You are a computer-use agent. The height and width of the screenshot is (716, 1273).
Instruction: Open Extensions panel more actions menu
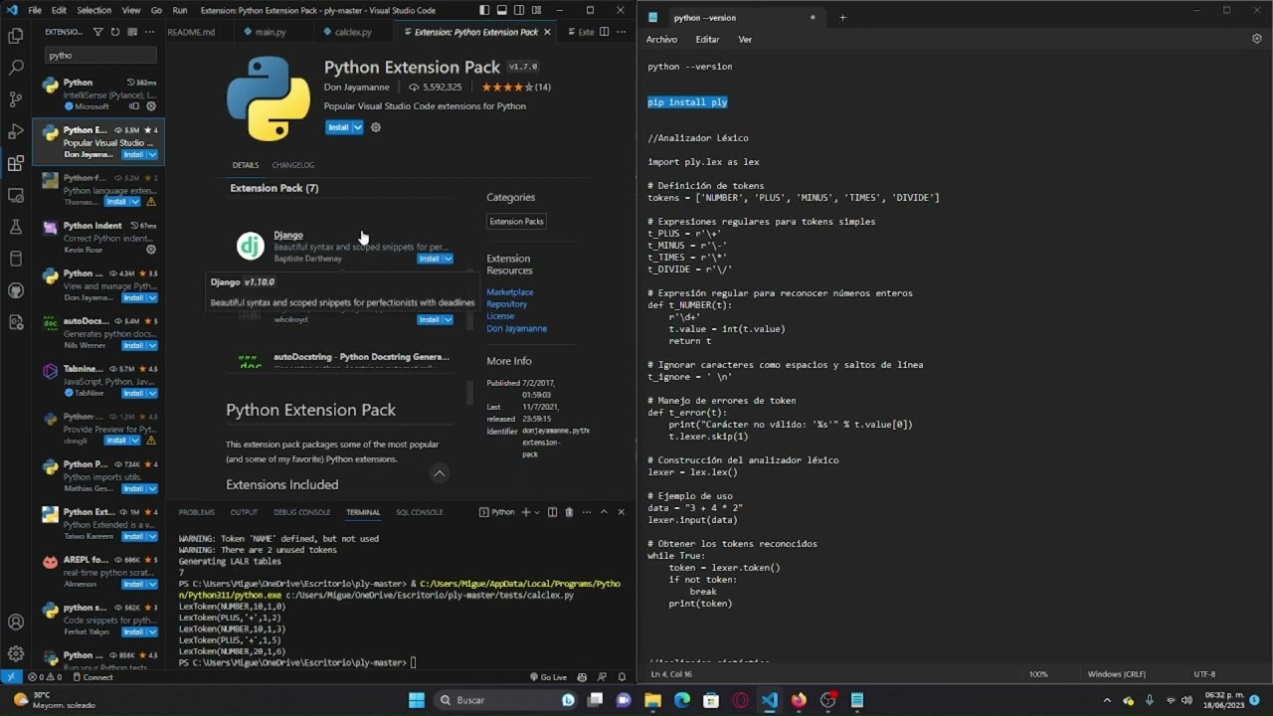click(148, 32)
